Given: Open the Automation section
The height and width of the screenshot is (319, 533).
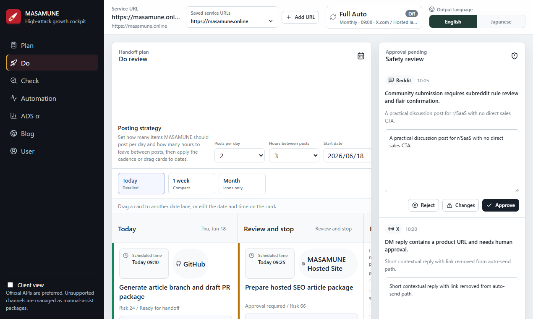Looking at the screenshot, I should [52, 98].
